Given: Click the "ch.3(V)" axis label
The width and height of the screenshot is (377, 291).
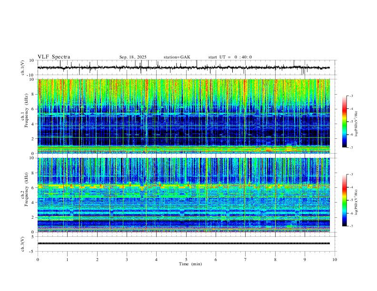Looking at the screenshot, I should coord(23,244).
